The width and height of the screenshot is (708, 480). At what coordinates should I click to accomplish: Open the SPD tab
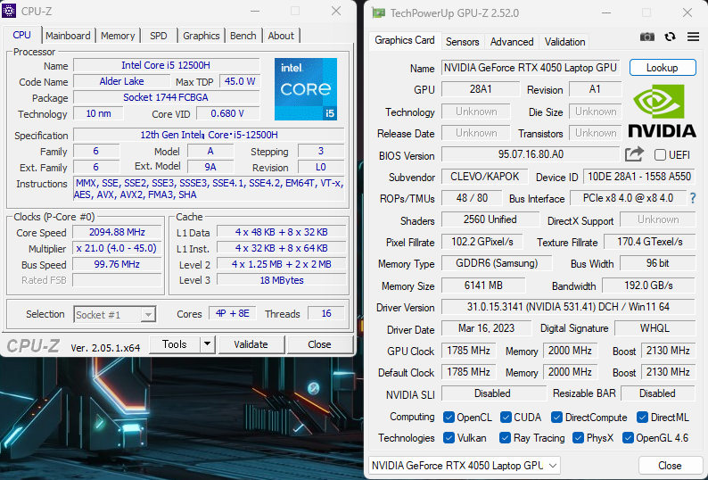click(159, 36)
